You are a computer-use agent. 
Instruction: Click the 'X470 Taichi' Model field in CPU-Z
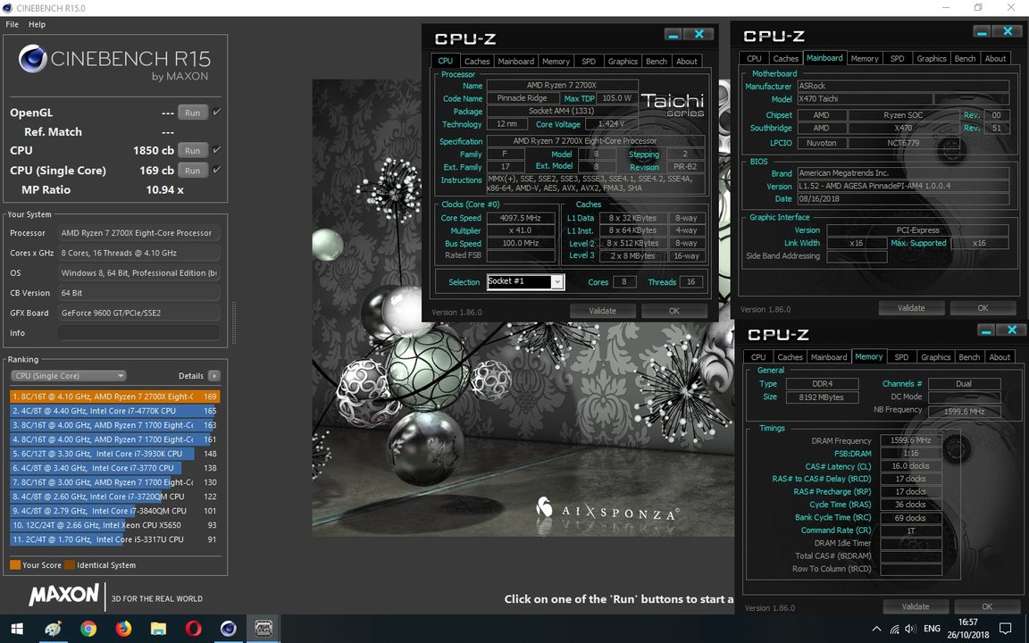point(863,99)
